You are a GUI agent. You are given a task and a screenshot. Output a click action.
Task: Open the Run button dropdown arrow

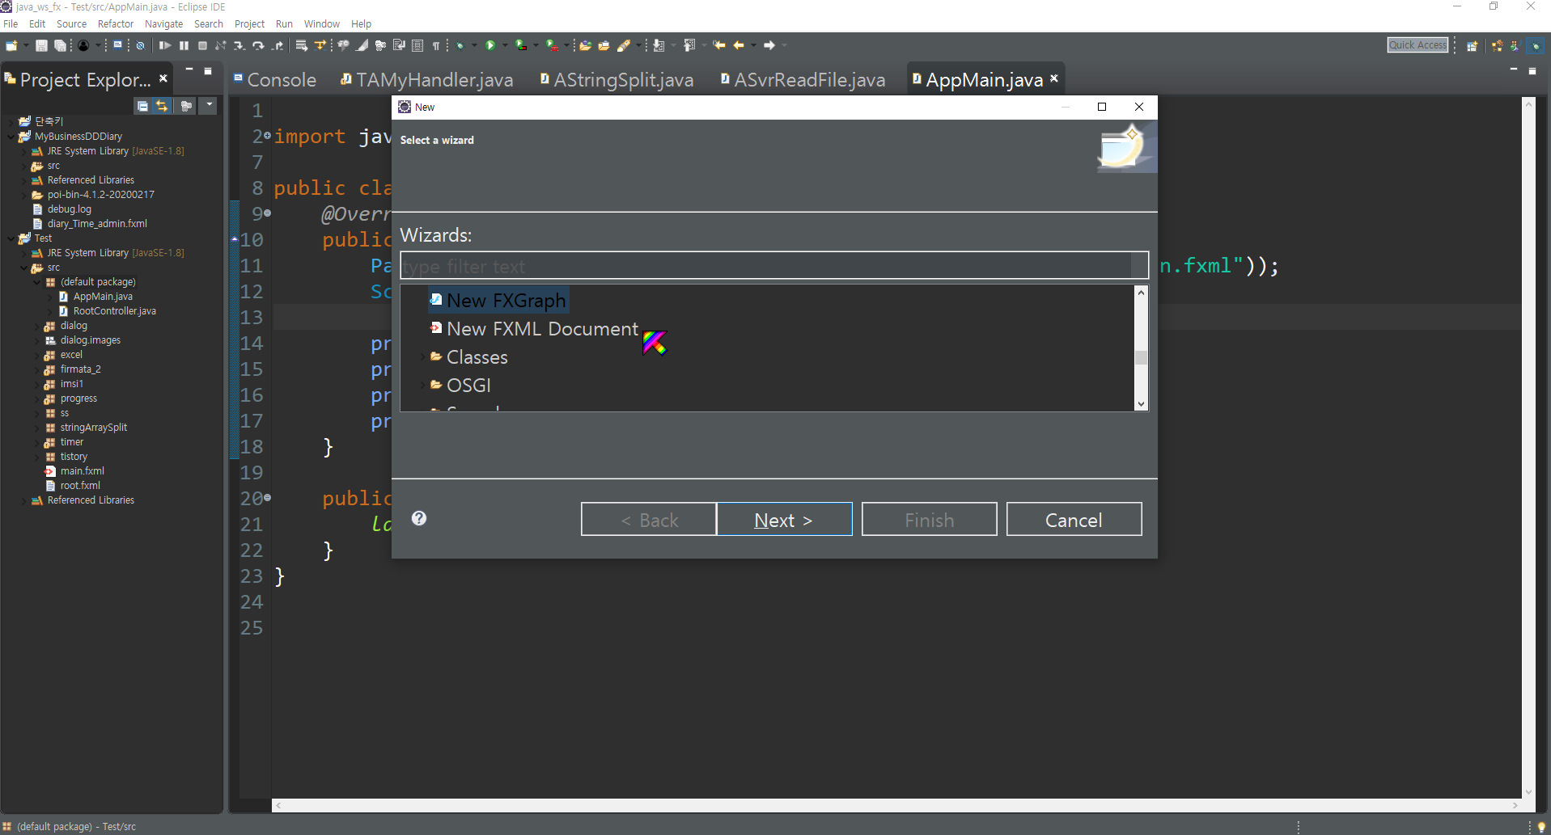pos(505,46)
